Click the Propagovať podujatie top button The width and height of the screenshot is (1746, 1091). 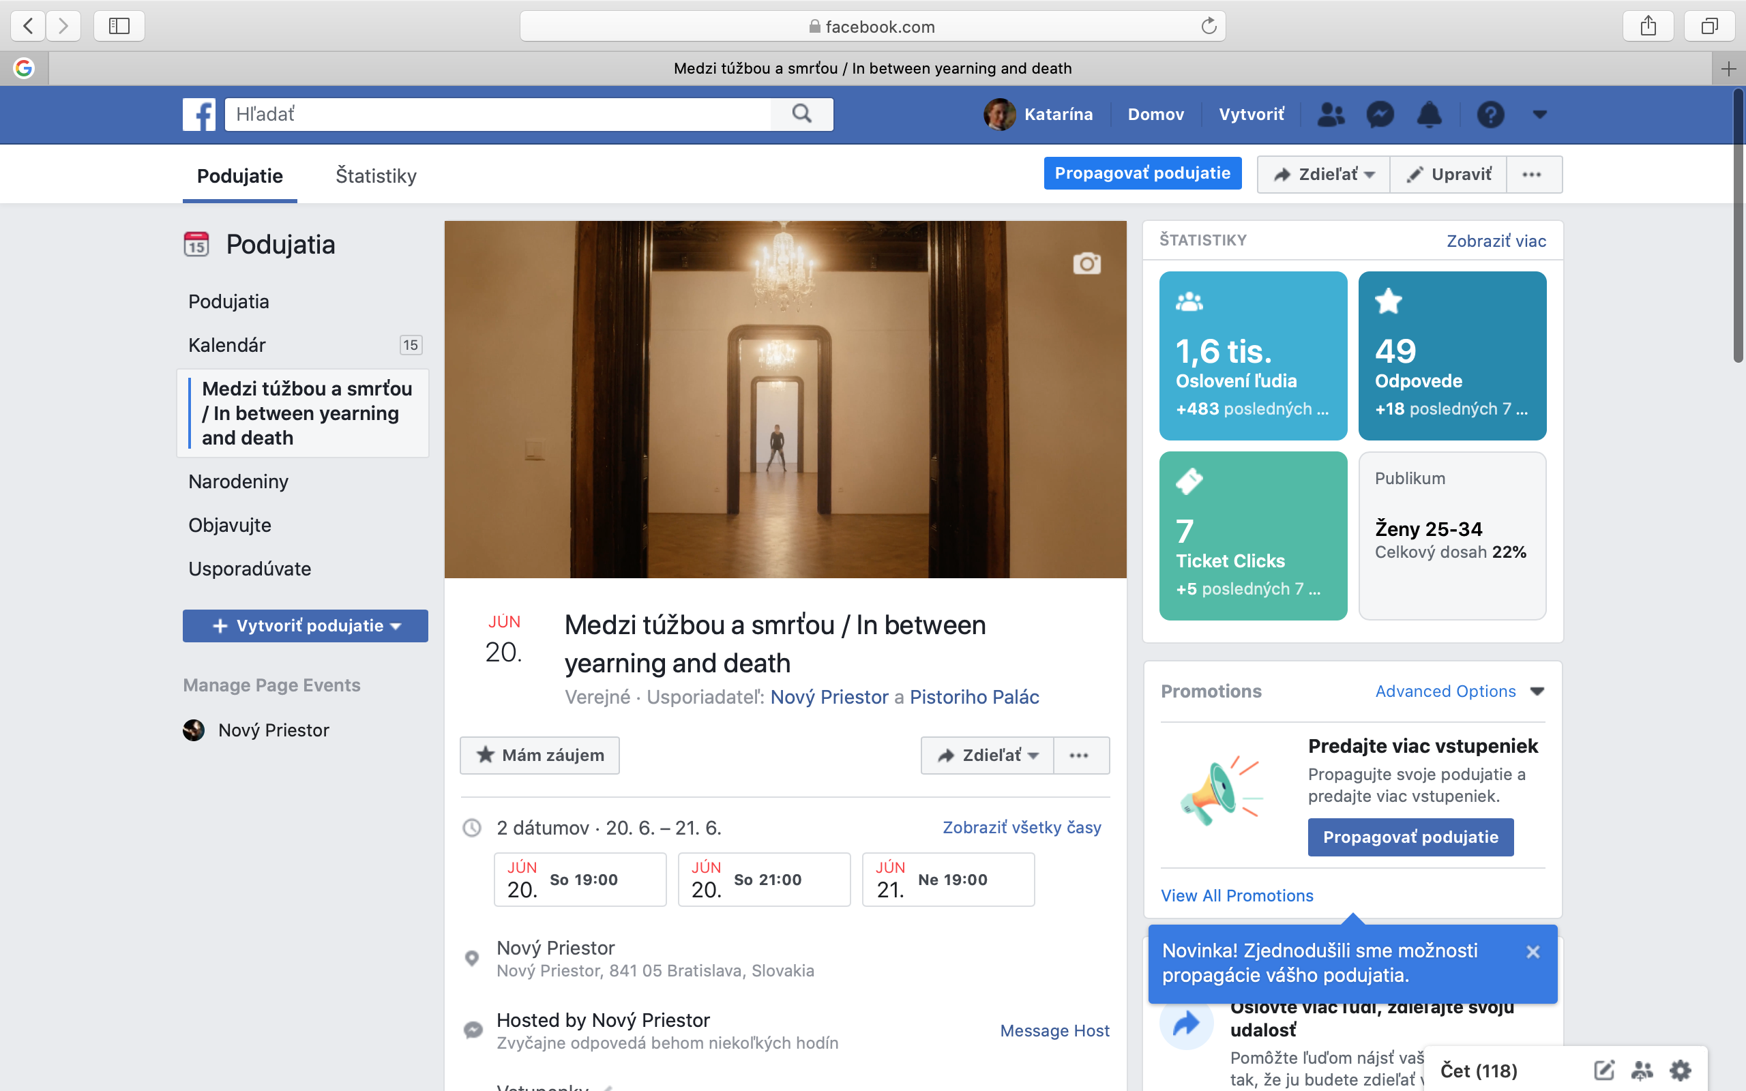pyautogui.click(x=1142, y=173)
